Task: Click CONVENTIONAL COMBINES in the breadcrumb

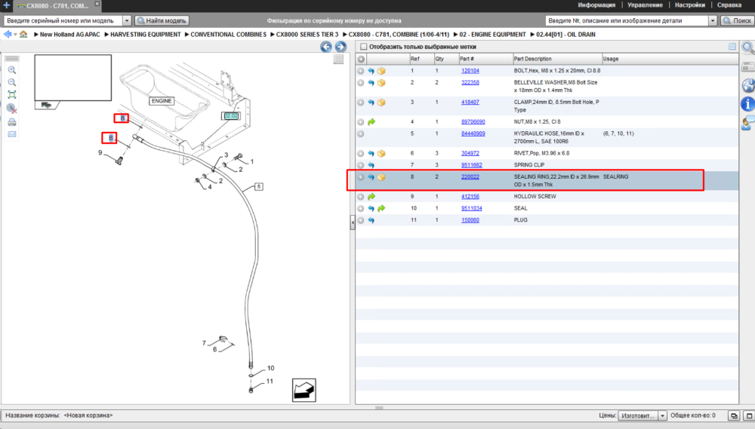Action: coord(228,35)
